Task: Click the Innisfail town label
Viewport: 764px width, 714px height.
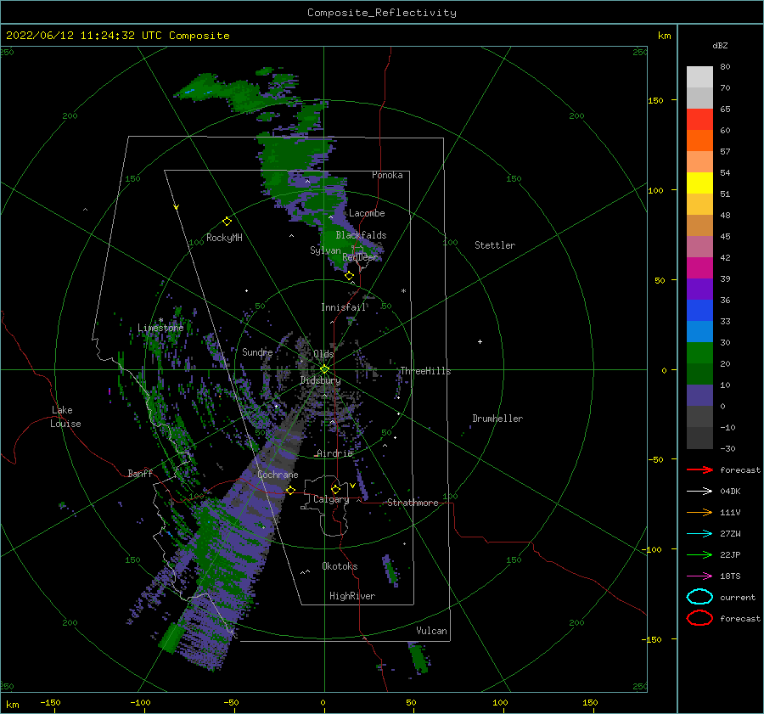Action: click(344, 307)
